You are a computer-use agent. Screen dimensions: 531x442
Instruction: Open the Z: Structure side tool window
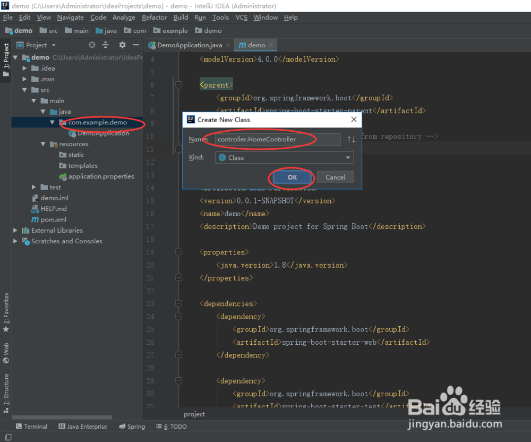click(6, 393)
